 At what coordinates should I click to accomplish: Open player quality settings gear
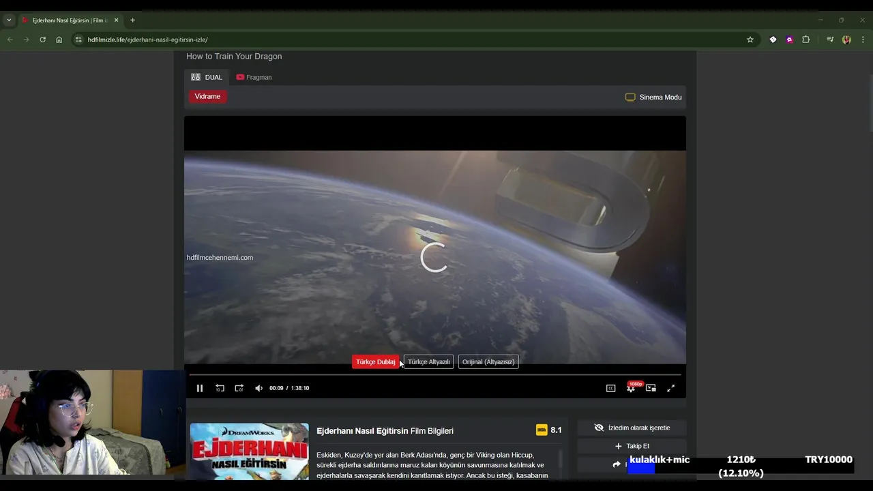click(x=631, y=389)
